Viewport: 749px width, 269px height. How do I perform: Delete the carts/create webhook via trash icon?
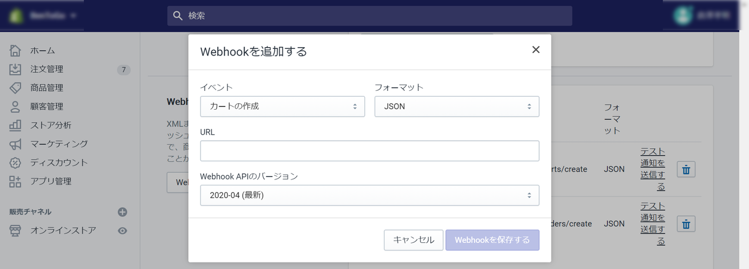pos(686,170)
